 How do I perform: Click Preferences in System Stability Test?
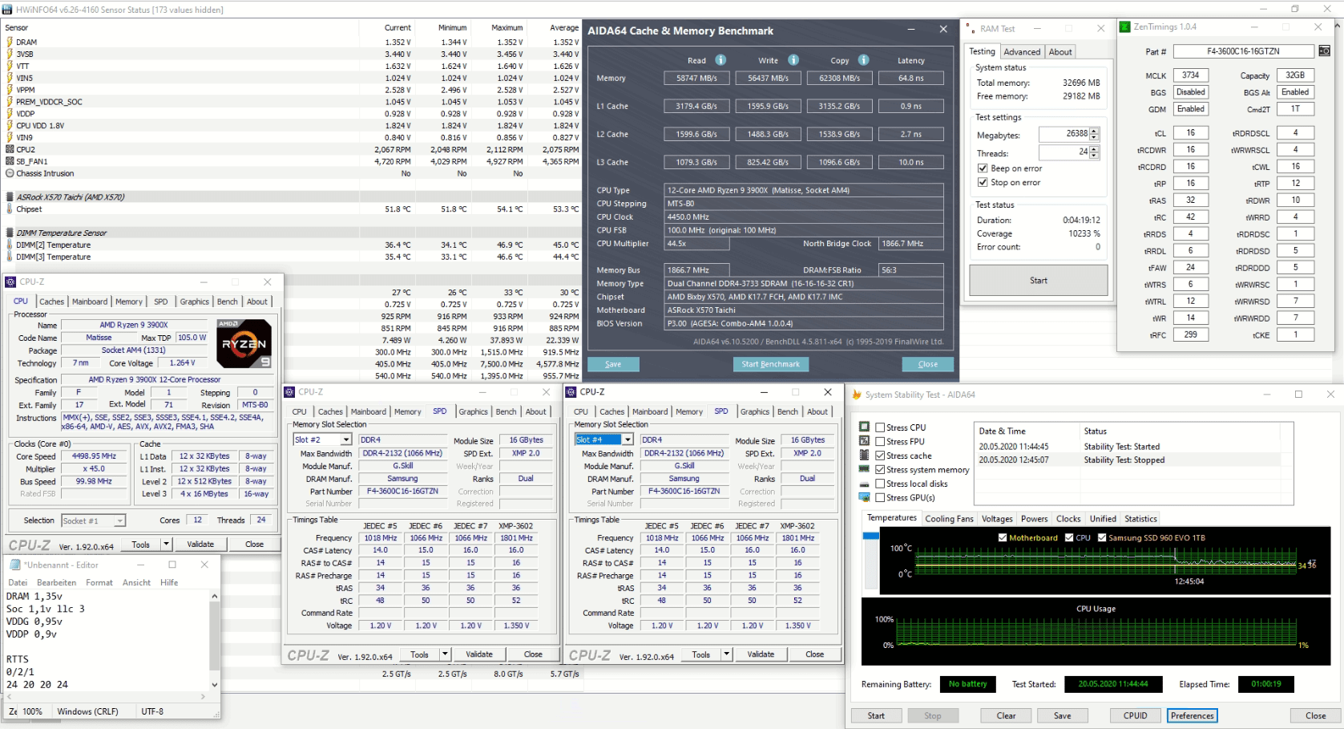click(1192, 715)
